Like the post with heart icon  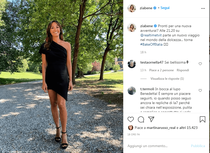(x=131, y=119)
